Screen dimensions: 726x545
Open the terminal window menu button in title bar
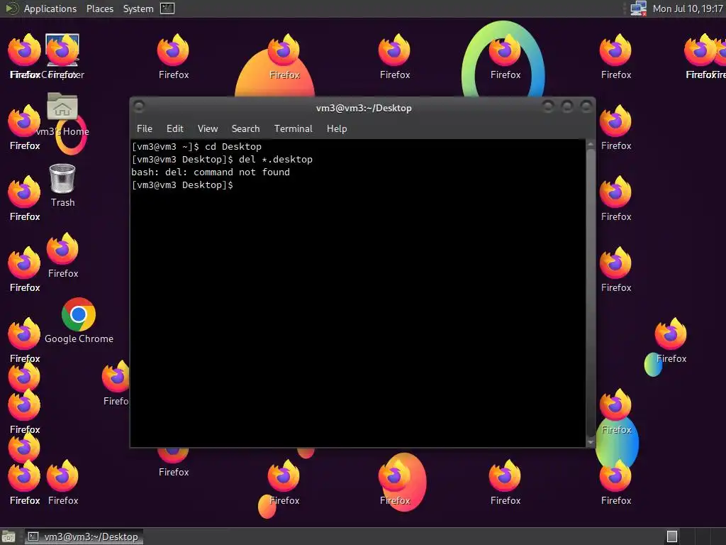139,106
